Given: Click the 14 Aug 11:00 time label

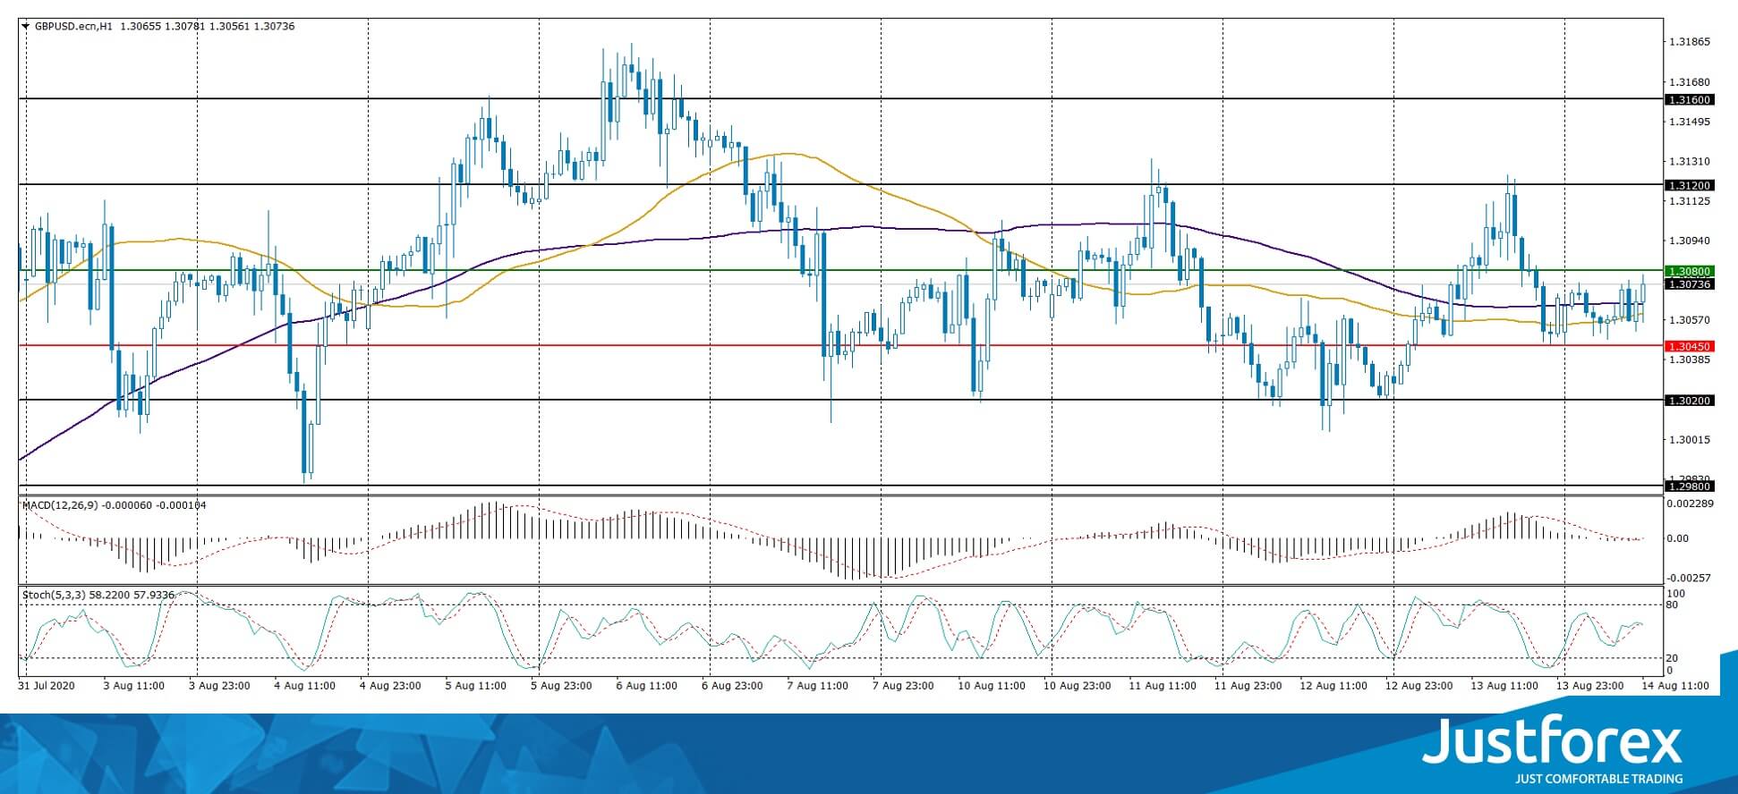Looking at the screenshot, I should [x=1675, y=686].
